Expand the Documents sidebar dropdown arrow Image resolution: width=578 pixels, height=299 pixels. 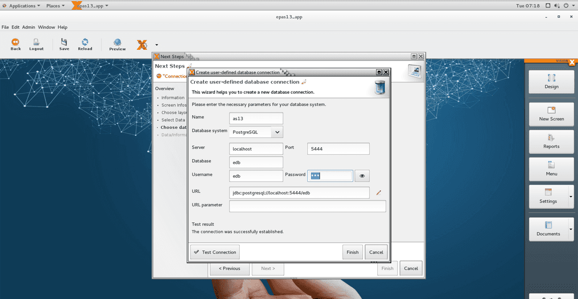[571, 229]
